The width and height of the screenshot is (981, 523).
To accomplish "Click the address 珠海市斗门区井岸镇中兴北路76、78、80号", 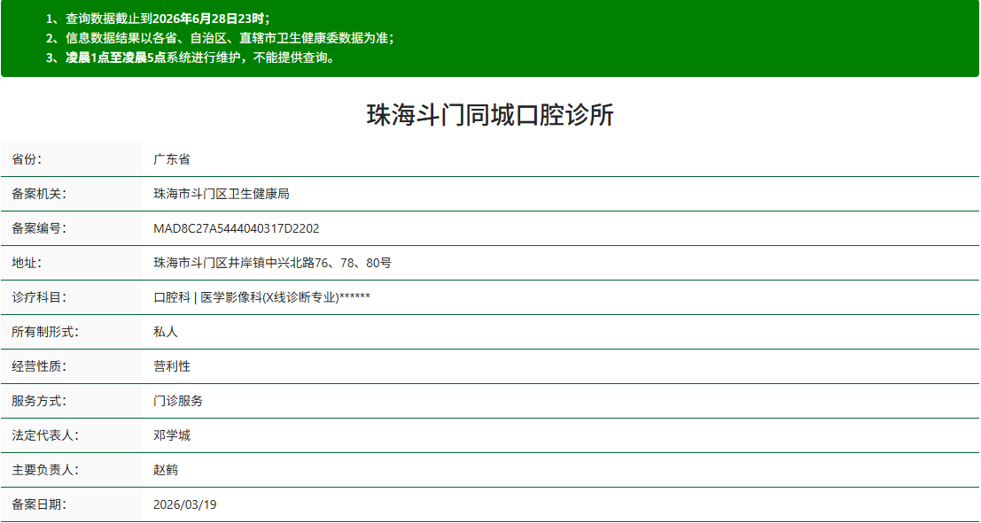I will (273, 263).
